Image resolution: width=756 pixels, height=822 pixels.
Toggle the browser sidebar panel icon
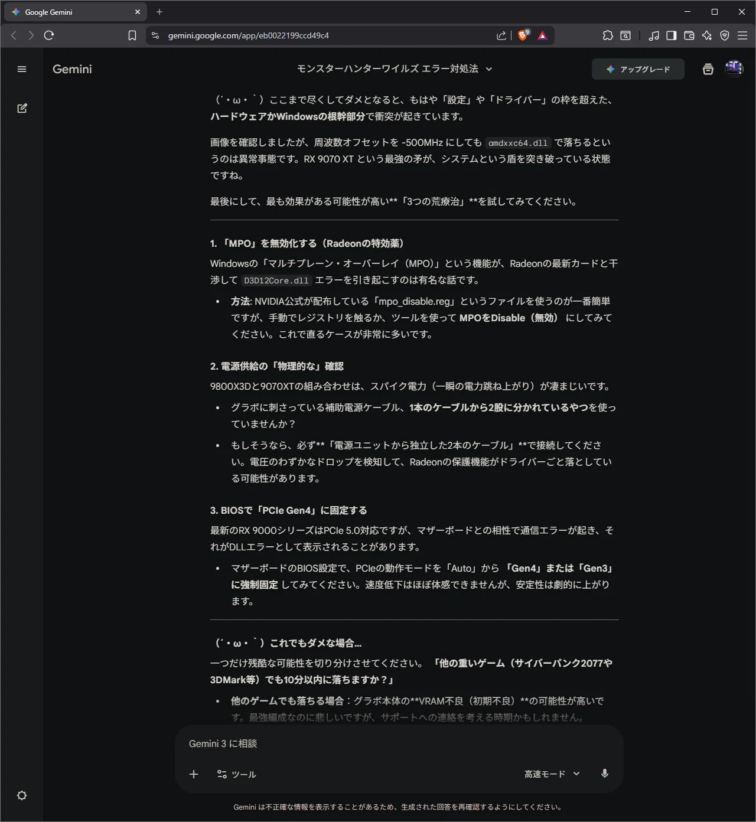[671, 35]
